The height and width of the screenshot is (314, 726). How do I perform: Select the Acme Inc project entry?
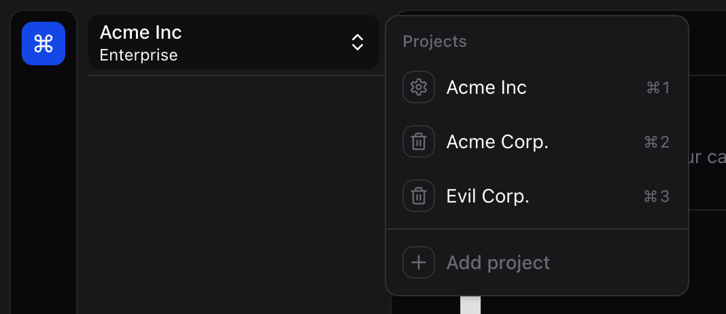487,88
